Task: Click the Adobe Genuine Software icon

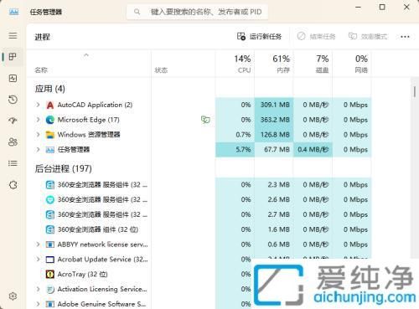Action: pyautogui.click(x=50, y=304)
